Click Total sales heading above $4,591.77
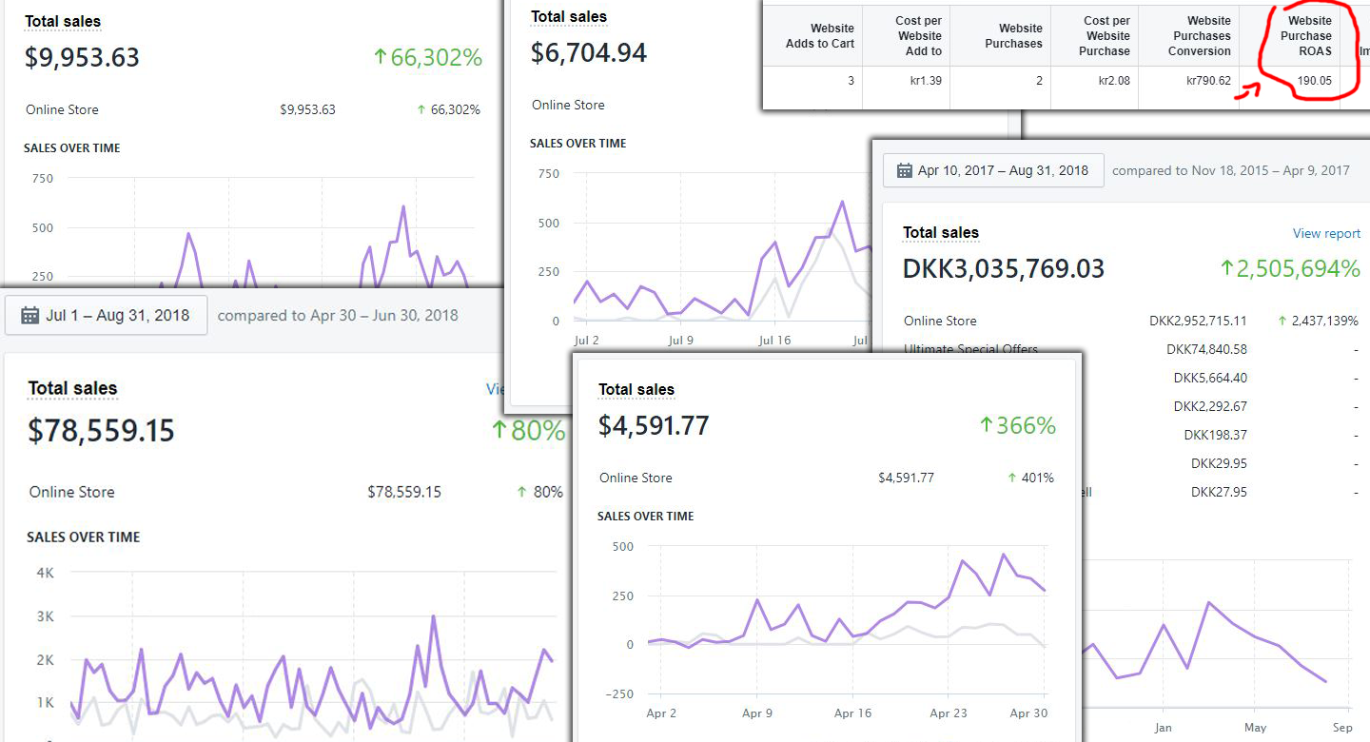 point(636,390)
